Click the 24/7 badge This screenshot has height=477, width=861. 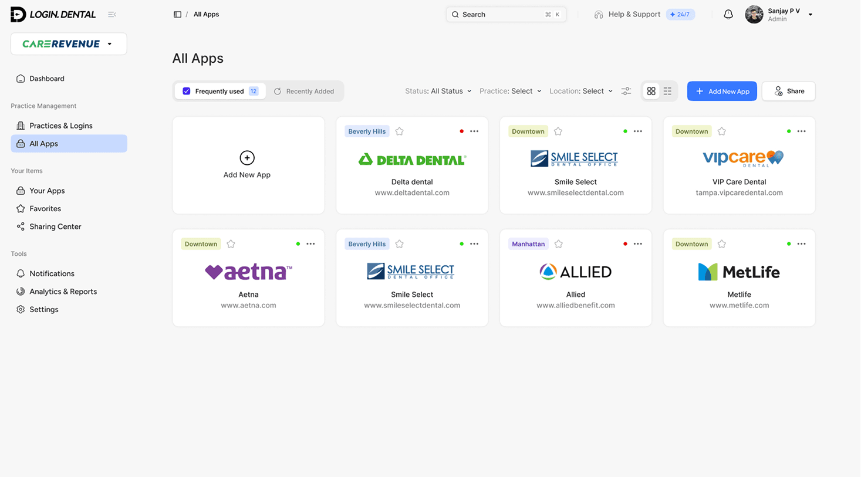680,14
